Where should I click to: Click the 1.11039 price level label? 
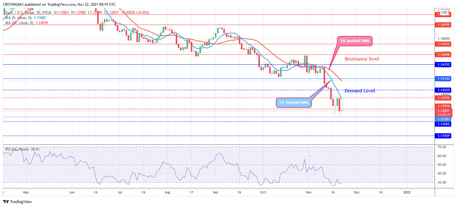443,136
